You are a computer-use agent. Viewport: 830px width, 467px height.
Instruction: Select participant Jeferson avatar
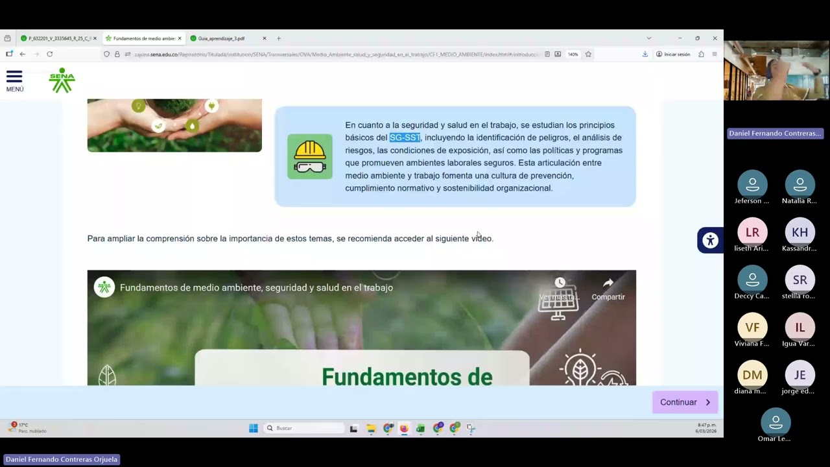(752, 185)
